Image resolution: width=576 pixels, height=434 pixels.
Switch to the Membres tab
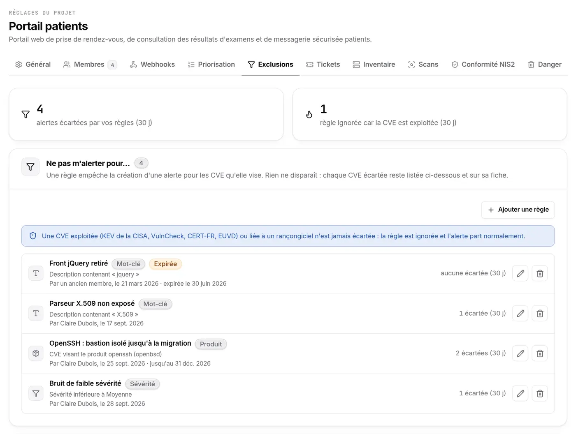[90, 65]
